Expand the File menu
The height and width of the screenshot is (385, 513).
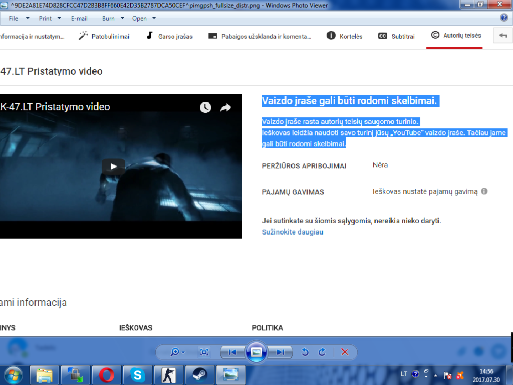pos(17,19)
